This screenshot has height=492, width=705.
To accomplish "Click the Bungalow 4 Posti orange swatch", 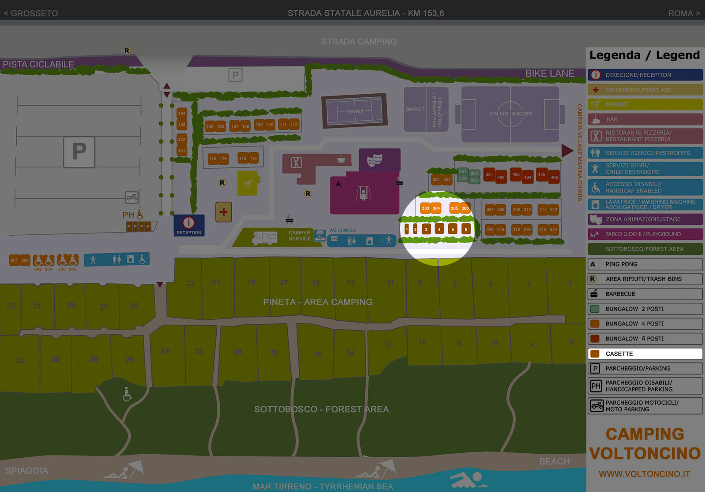I will pos(595,324).
